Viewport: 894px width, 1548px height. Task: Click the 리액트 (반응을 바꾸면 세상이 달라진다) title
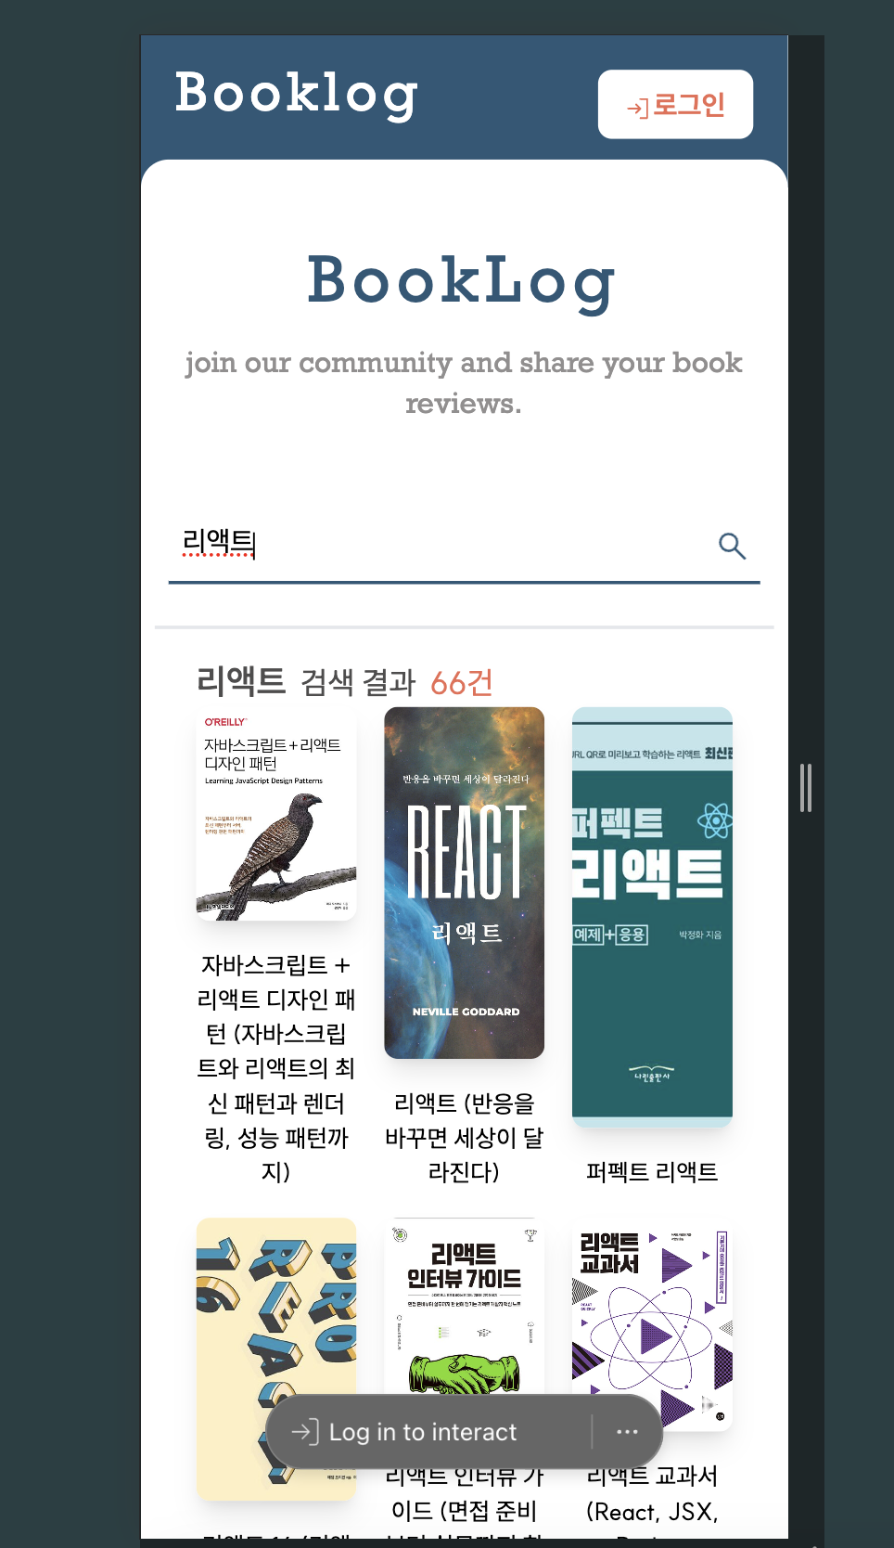pos(465,1138)
